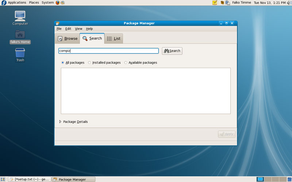Click Package Manager taskbar button
Image resolution: width=292 pixels, height=182 pixels.
point(74,179)
